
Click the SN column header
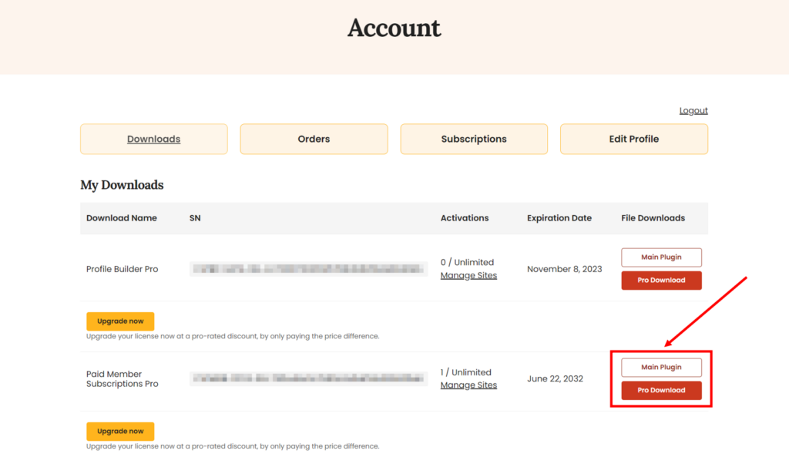point(195,218)
